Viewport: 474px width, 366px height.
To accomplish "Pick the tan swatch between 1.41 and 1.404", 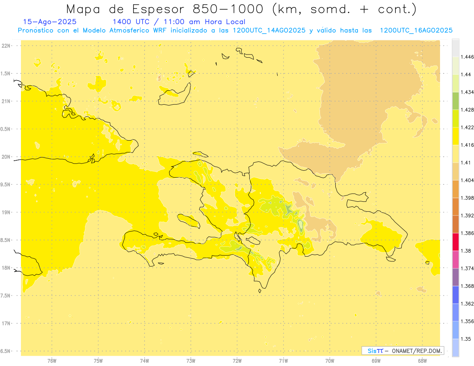I will point(455,171).
